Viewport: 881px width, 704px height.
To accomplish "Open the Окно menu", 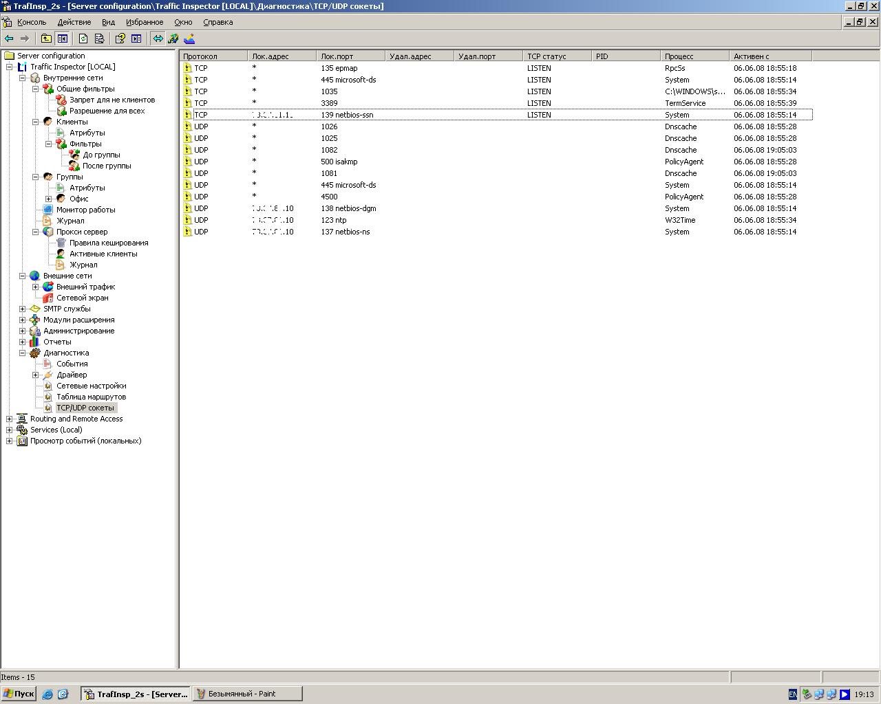I will (183, 22).
